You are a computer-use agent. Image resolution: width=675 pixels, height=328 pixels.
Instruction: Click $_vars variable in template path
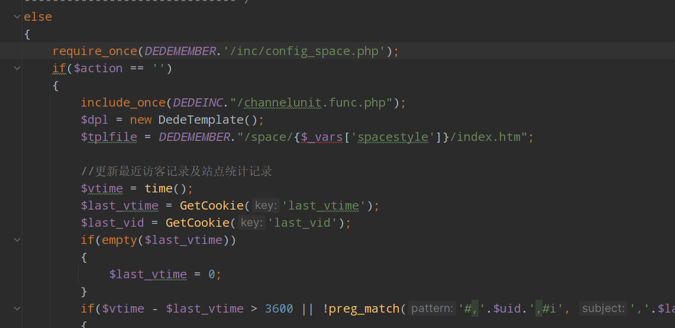322,137
